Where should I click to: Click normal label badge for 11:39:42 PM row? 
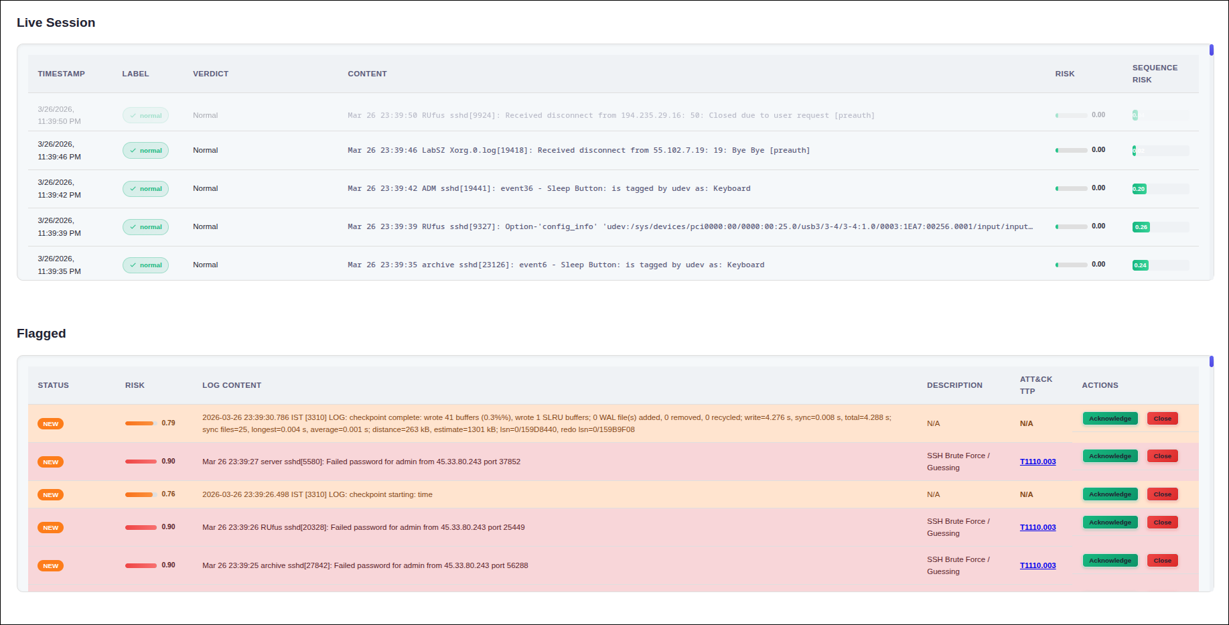coord(145,189)
